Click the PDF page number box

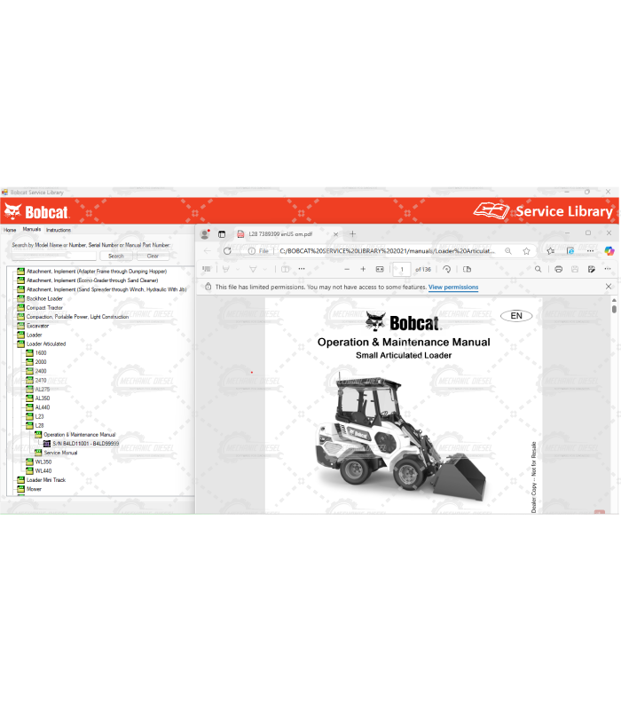point(402,269)
